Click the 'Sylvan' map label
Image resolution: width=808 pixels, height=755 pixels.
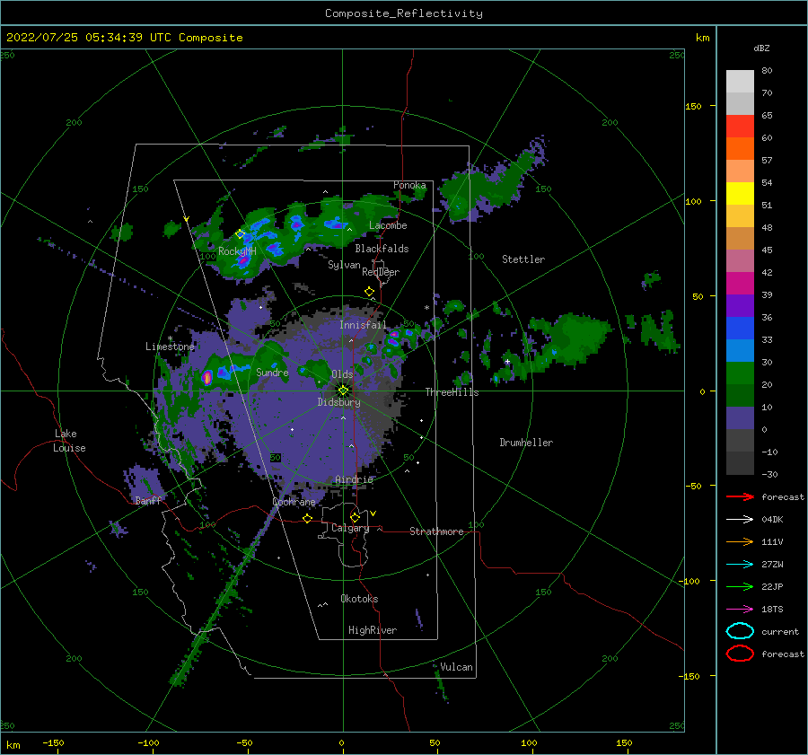coord(344,265)
